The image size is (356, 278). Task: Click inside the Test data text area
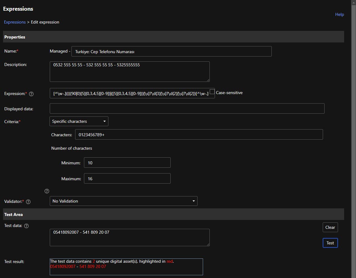[x=129, y=237]
